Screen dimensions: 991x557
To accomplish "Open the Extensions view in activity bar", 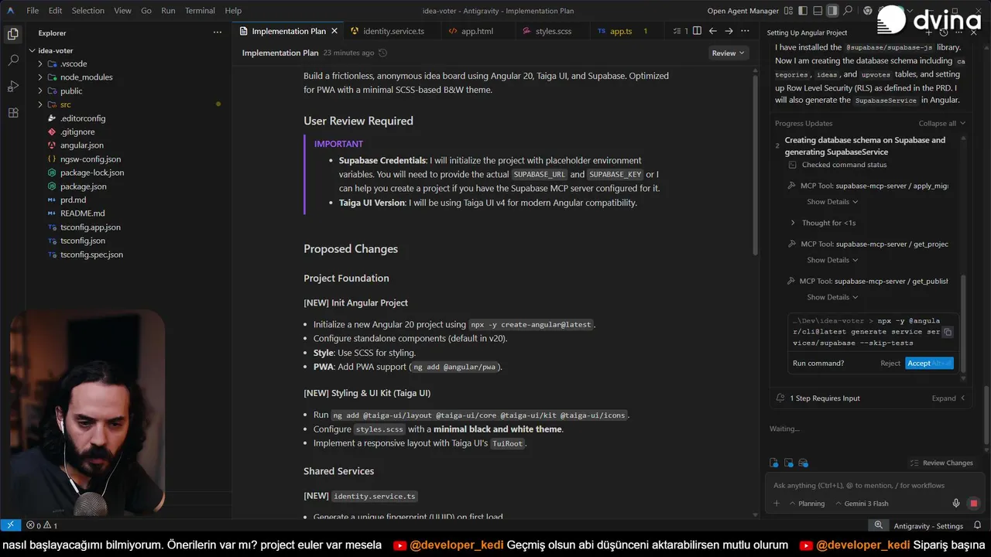I will (12, 112).
